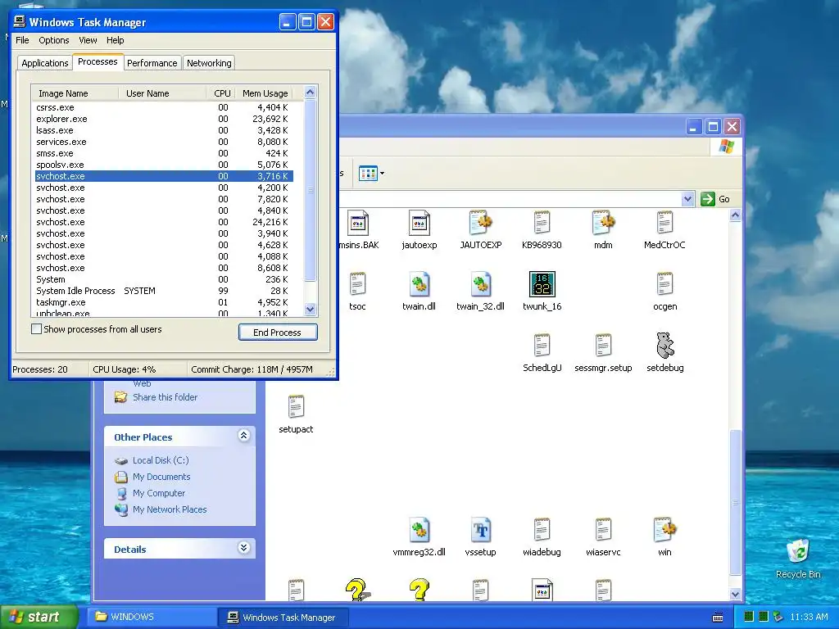Image resolution: width=839 pixels, height=629 pixels.
Task: Select the jautoexp file icon
Action: (x=419, y=223)
